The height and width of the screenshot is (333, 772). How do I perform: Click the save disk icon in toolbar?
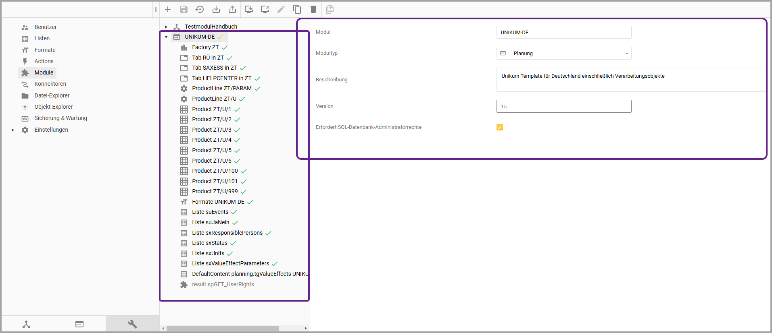(x=184, y=9)
